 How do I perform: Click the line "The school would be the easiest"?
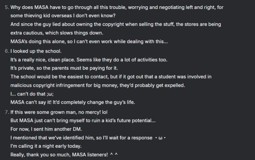click(111, 77)
